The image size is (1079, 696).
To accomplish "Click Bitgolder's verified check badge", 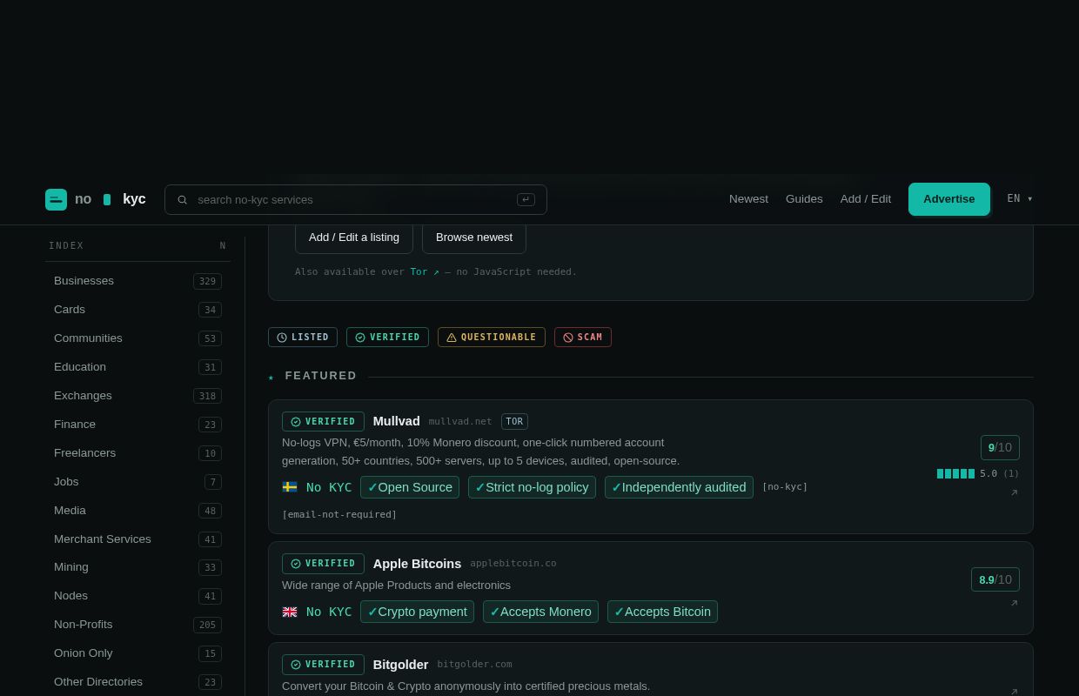I will pos(323,664).
